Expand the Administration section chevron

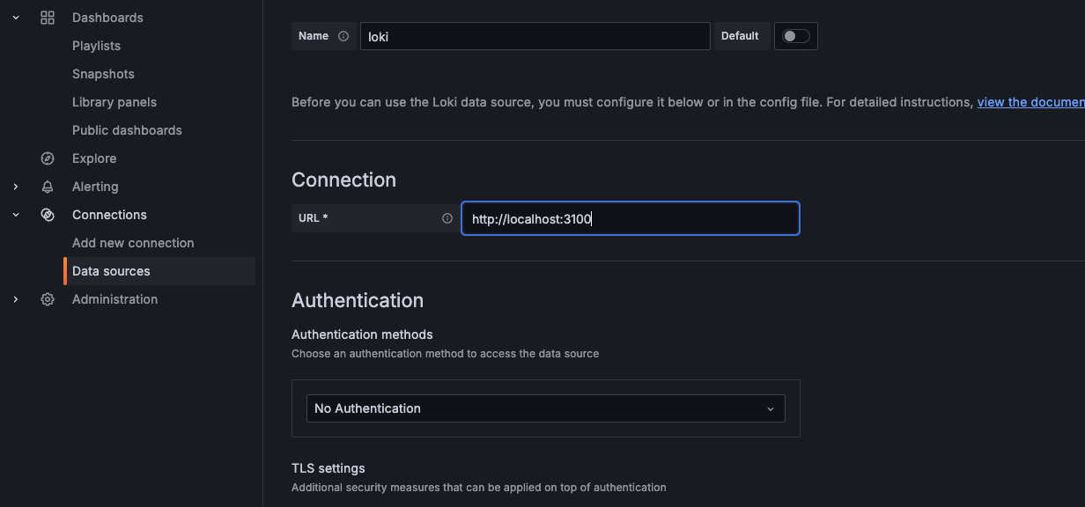tap(16, 299)
